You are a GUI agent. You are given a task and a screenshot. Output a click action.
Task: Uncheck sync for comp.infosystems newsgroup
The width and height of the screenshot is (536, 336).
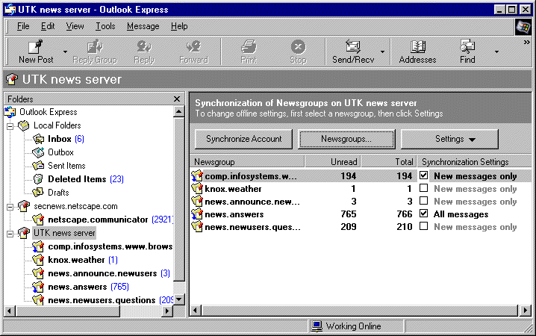424,176
